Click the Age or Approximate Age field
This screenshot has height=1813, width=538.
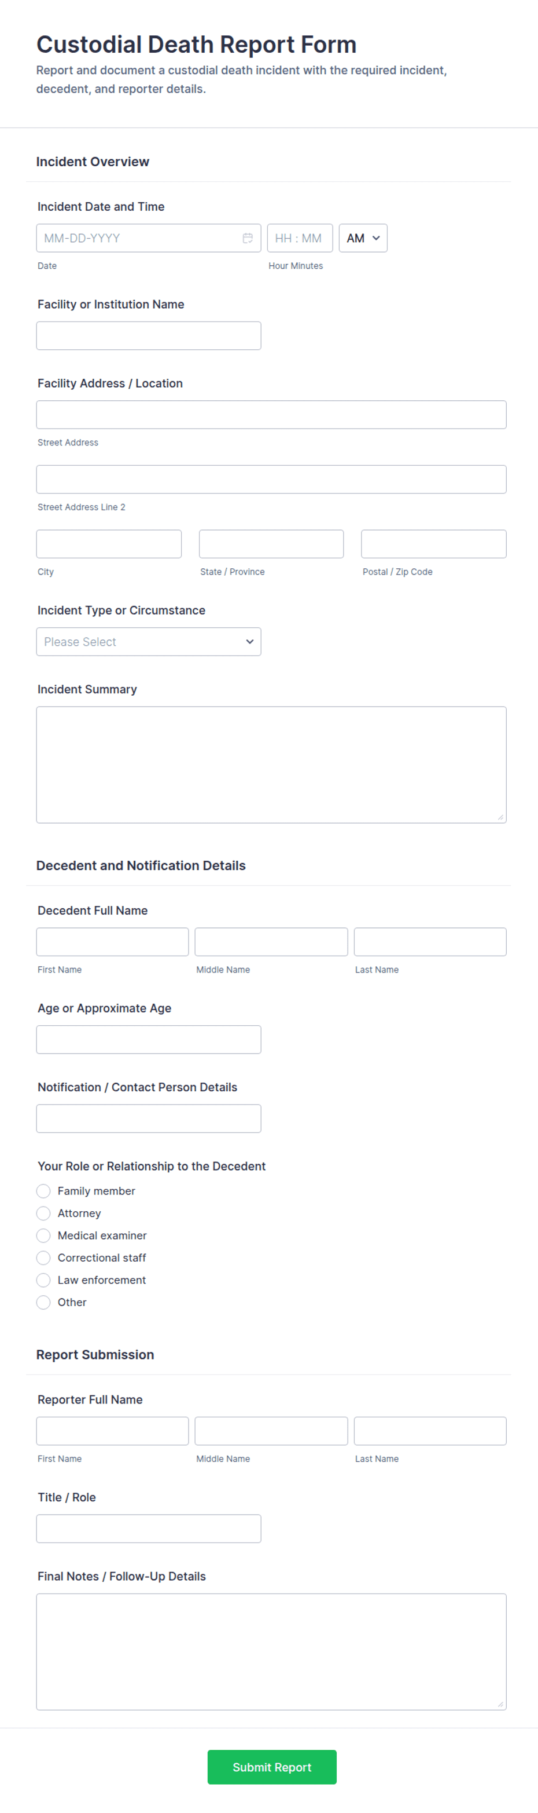(149, 1040)
